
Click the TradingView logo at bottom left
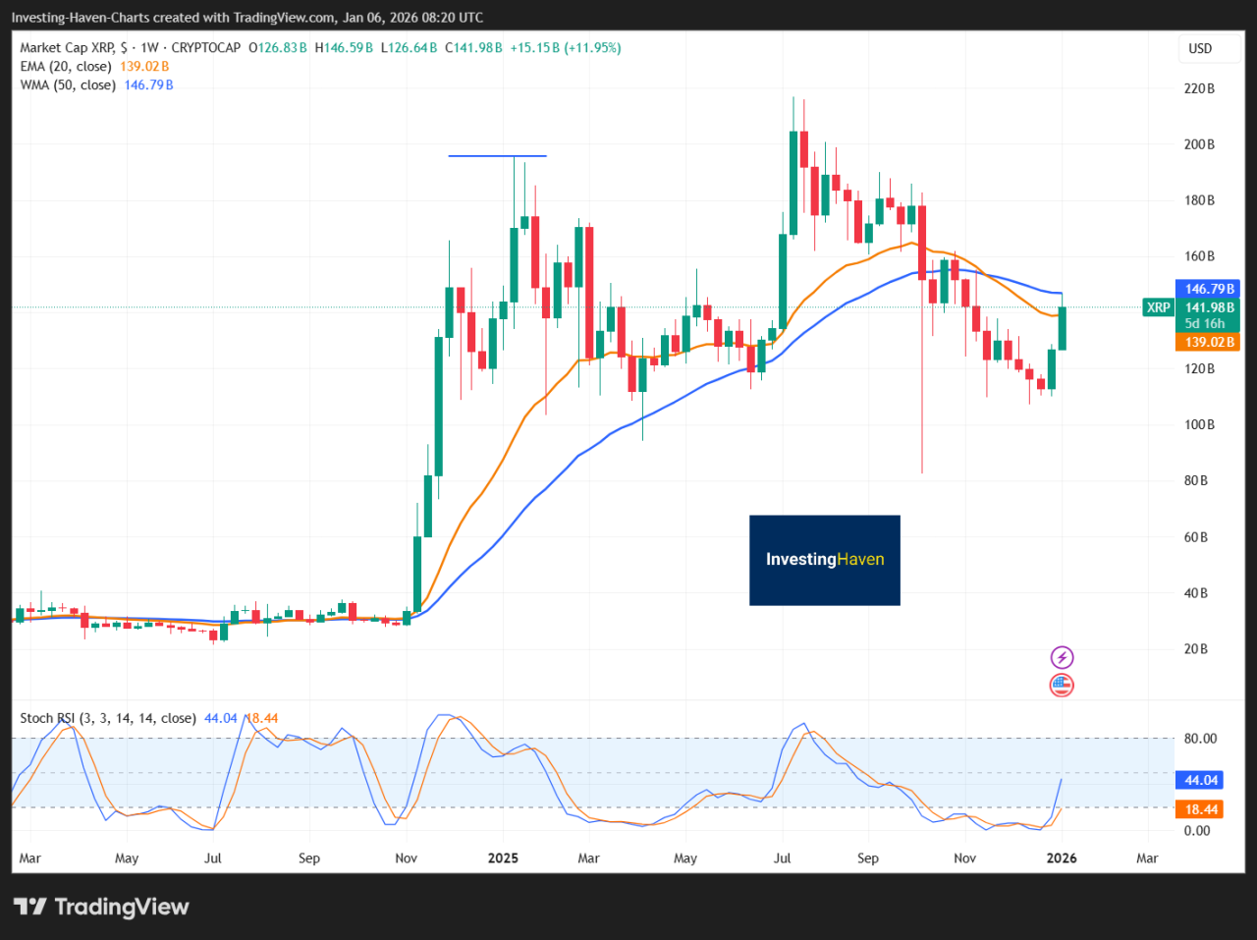coord(101,907)
